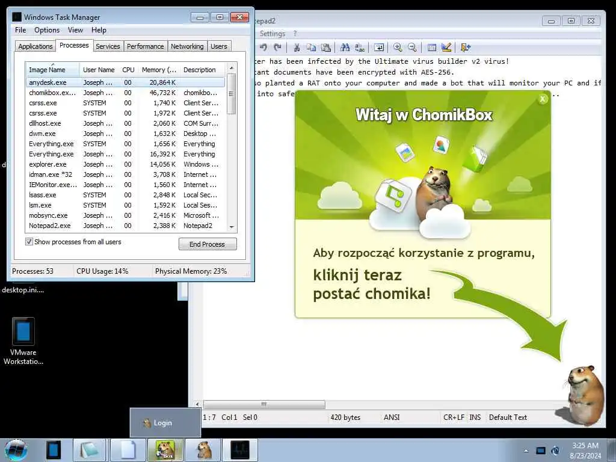Select the anydesk.exe process row
The width and height of the screenshot is (616, 462).
pos(125,82)
